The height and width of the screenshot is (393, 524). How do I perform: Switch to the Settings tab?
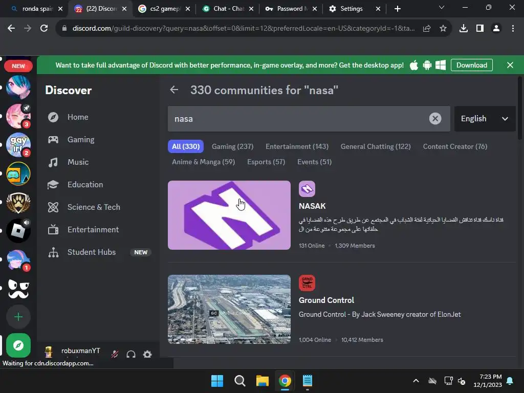click(x=354, y=9)
